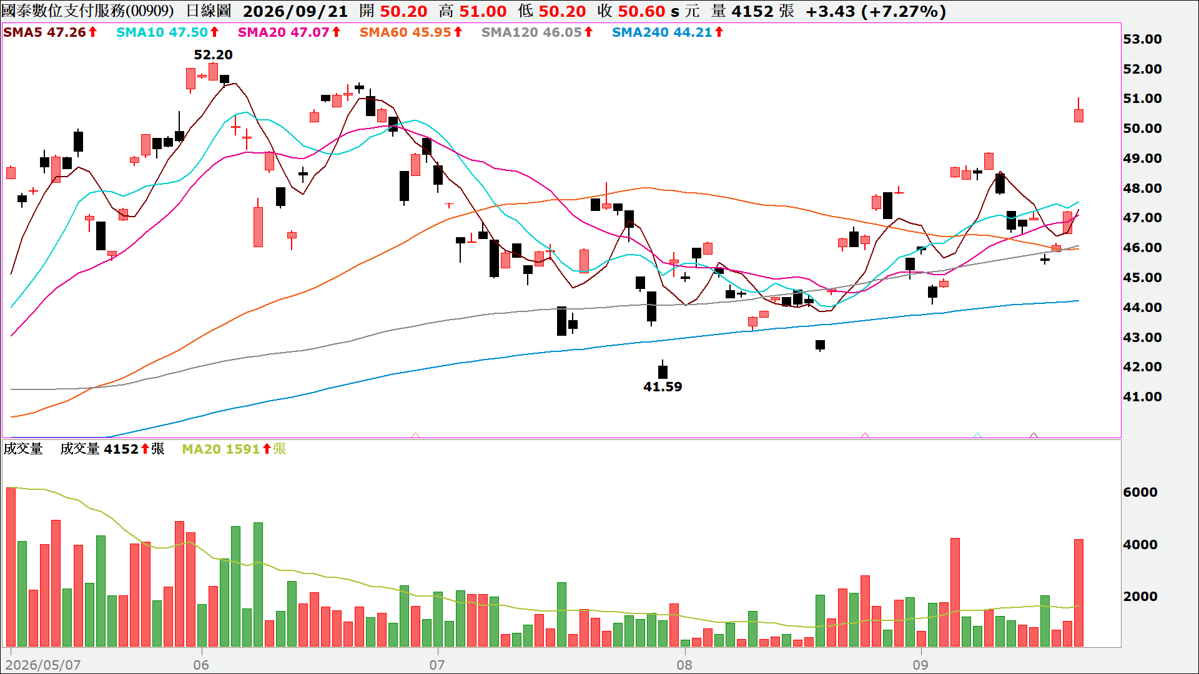Click the cyan triangle marker in September

(977, 435)
